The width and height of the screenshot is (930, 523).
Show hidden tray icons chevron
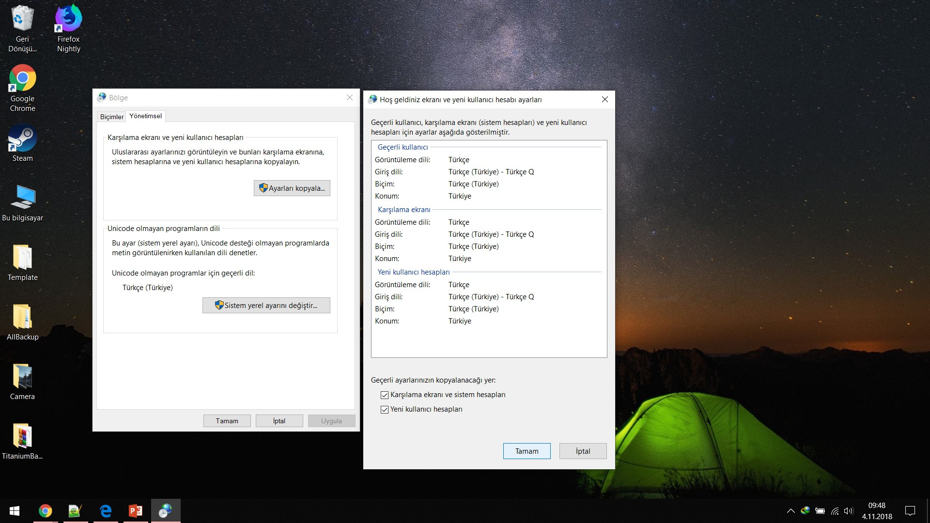[790, 511]
